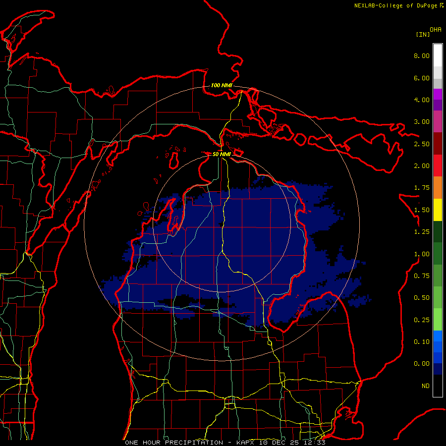Select the 1.50 legend value
446x446 pixels.
click(x=422, y=210)
